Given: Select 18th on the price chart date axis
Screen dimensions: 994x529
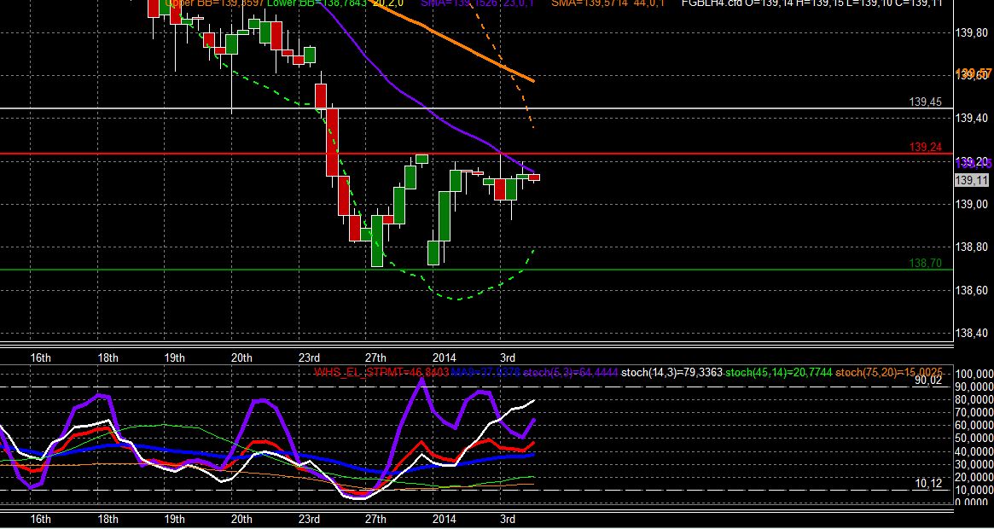Looking at the screenshot, I should [108, 358].
